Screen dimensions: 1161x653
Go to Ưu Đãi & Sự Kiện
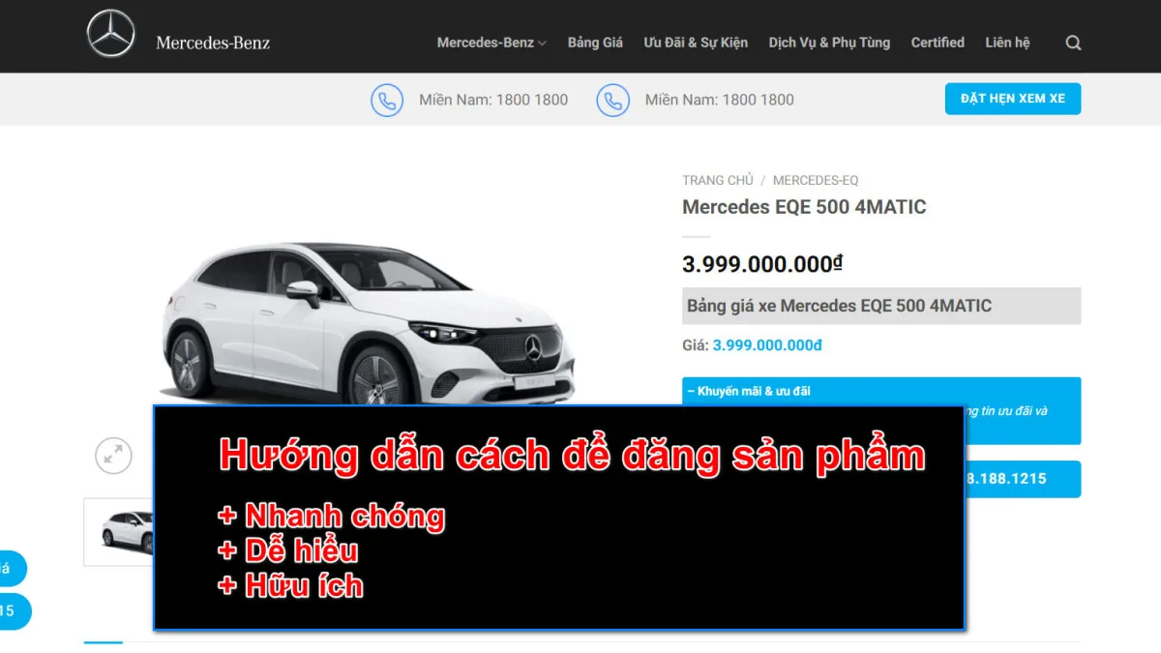696,43
